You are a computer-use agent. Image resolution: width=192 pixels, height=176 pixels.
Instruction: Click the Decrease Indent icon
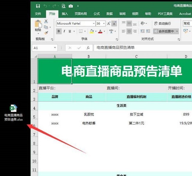pos(142,31)
